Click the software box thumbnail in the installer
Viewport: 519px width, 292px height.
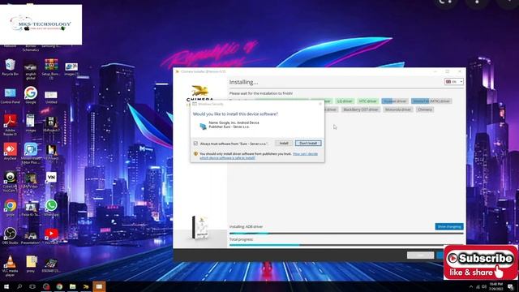[x=200, y=227]
